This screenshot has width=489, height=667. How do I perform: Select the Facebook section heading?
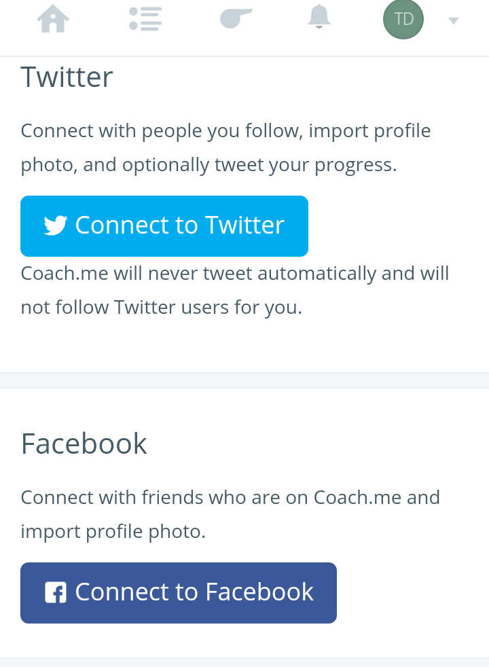84,444
